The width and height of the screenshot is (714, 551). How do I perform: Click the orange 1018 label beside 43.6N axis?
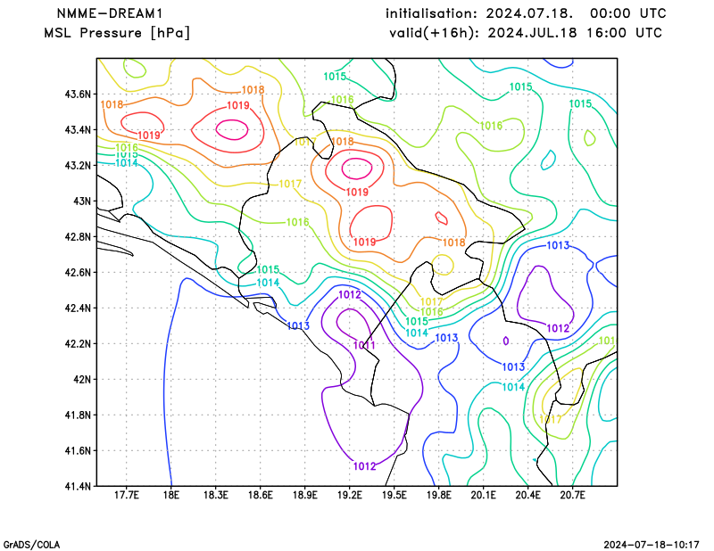[x=112, y=104]
